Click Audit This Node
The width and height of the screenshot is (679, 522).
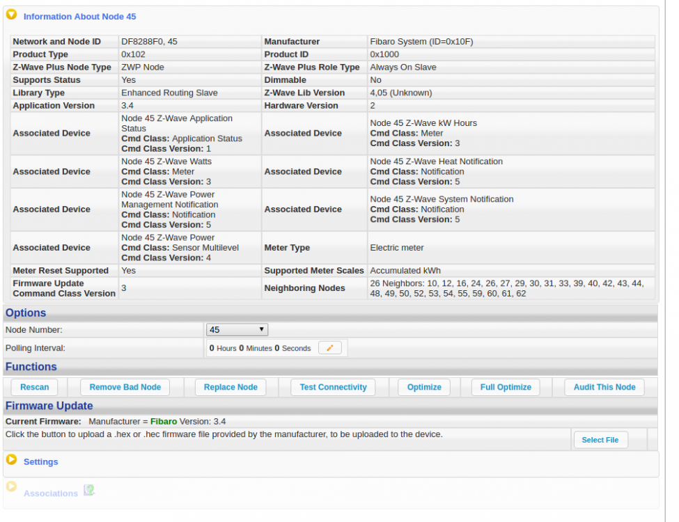604,387
